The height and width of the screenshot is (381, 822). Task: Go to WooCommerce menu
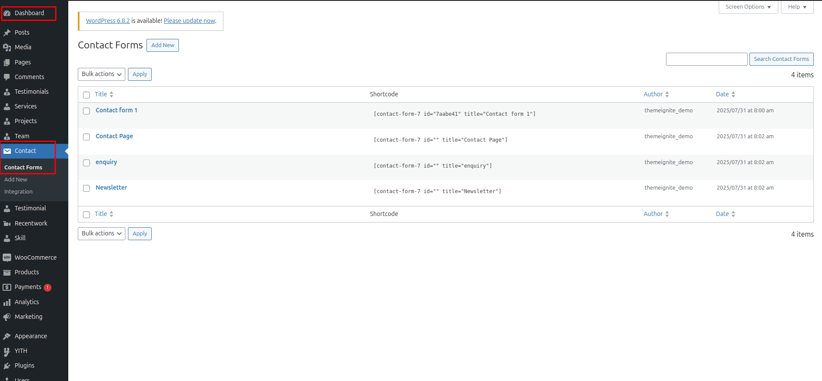[35, 257]
